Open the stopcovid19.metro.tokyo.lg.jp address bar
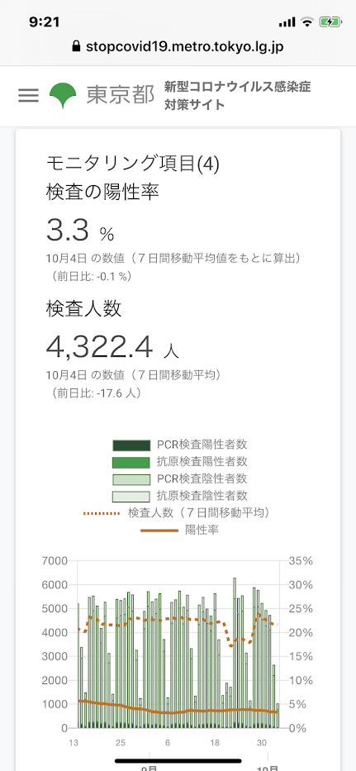Image resolution: width=356 pixels, height=771 pixels. (x=178, y=47)
